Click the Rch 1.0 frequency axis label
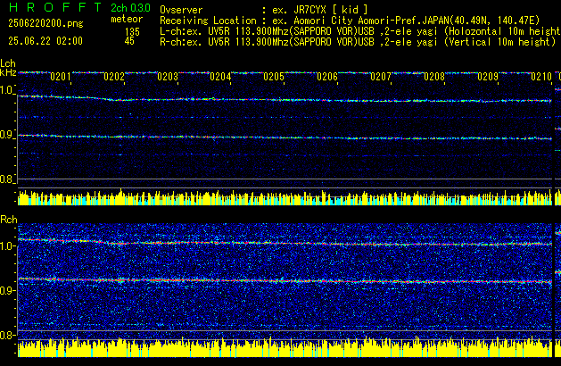 [x=6, y=246]
